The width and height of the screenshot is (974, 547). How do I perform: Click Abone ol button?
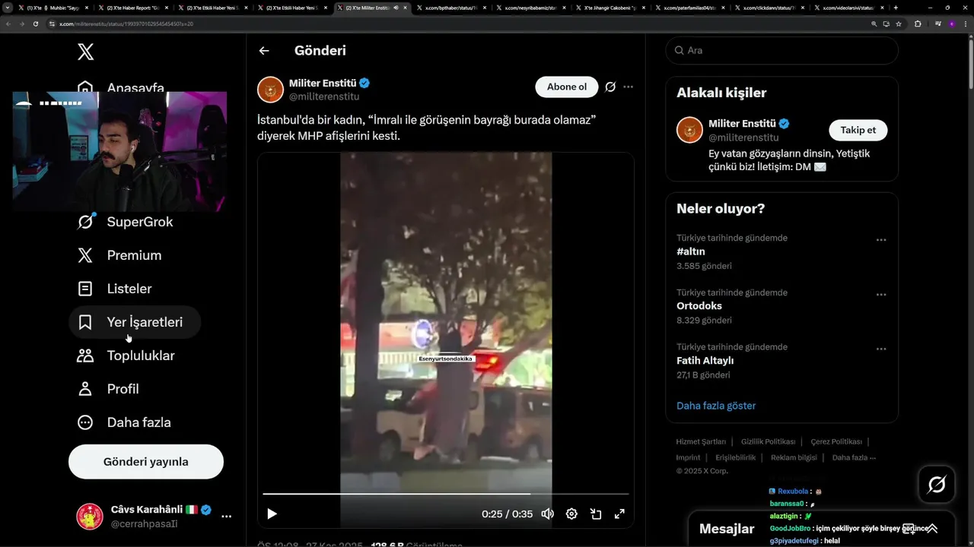tap(567, 87)
